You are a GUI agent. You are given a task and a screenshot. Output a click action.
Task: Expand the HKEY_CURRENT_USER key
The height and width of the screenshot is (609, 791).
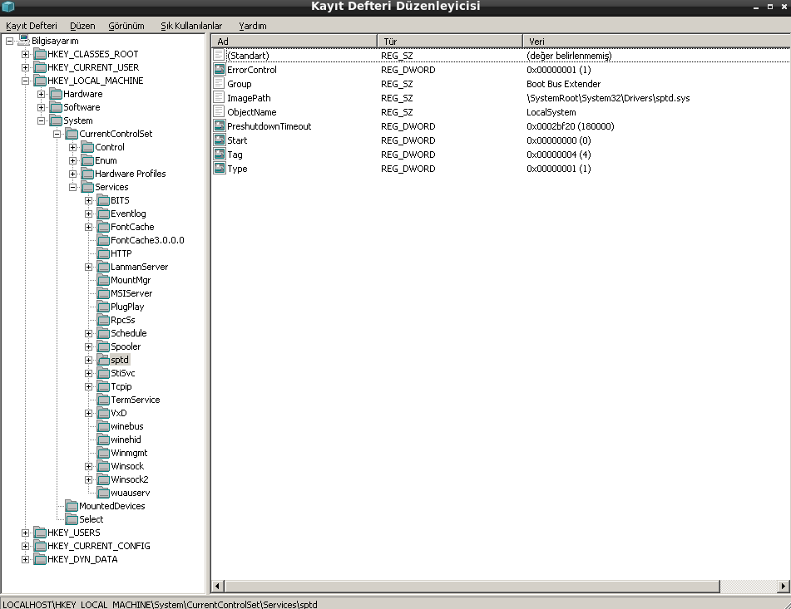coord(25,67)
